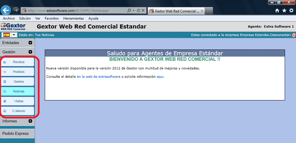Open the address bar search dropdown arrow
The width and height of the screenshot is (296, 143).
click(x=134, y=11)
